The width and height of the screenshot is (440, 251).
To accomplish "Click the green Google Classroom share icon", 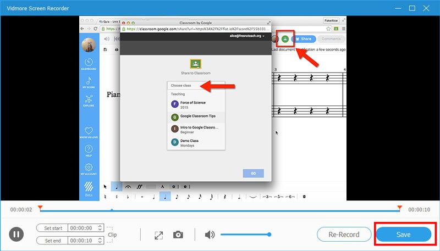I will pyautogui.click(x=285, y=39).
